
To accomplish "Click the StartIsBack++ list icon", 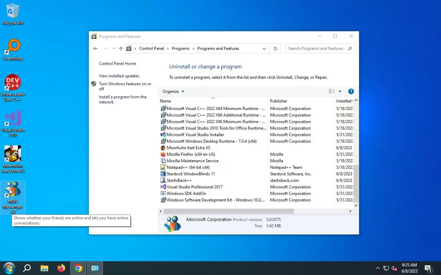I will pyautogui.click(x=163, y=180).
